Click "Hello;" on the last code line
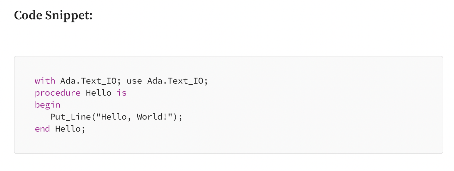 point(70,129)
